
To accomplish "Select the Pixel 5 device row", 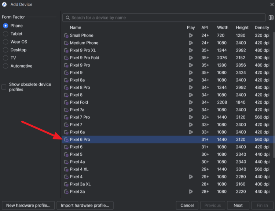I will [x=168, y=154].
